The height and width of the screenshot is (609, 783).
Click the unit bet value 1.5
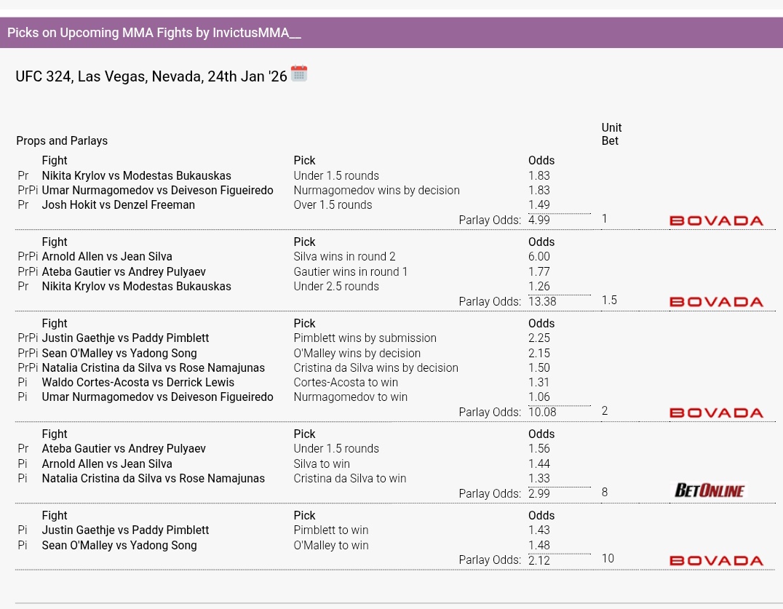609,300
